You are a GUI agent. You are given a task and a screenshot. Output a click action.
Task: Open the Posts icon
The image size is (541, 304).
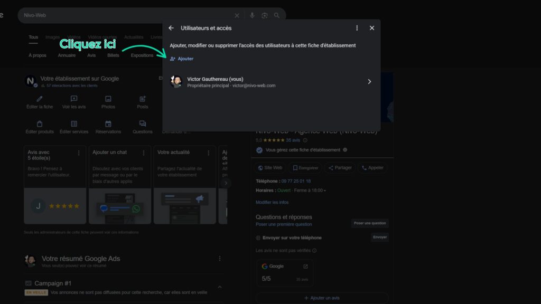[x=143, y=99]
